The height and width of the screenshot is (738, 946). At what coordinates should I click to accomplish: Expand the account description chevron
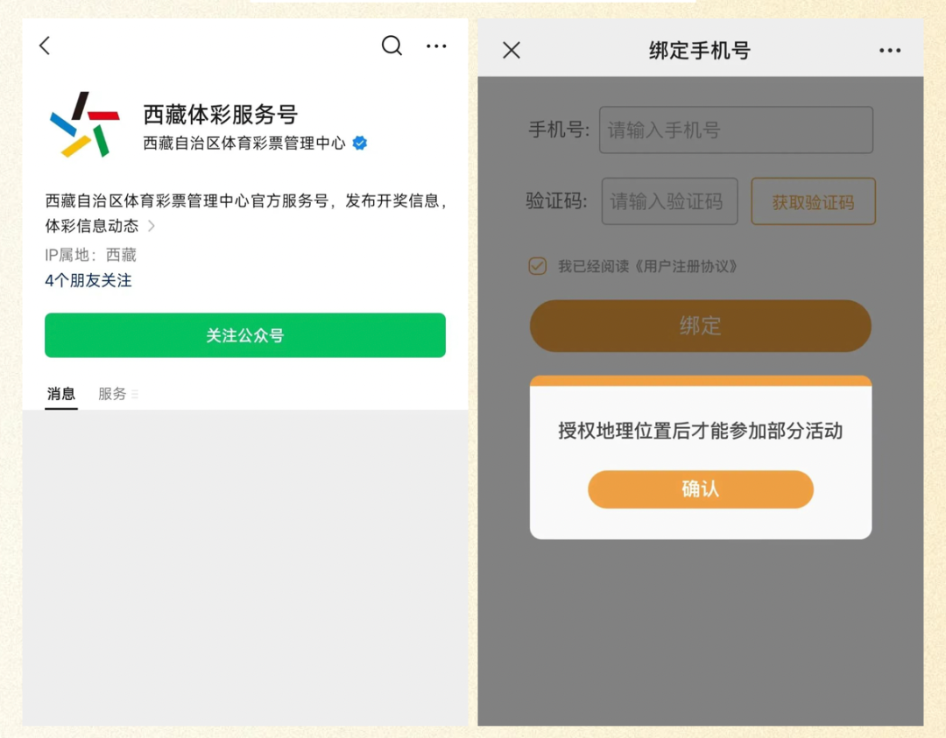(x=152, y=226)
